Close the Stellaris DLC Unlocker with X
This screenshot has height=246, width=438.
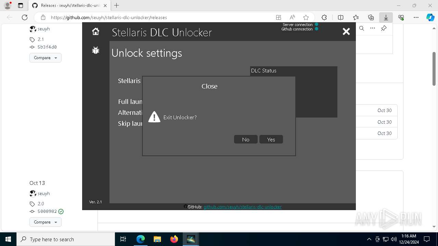(346, 31)
